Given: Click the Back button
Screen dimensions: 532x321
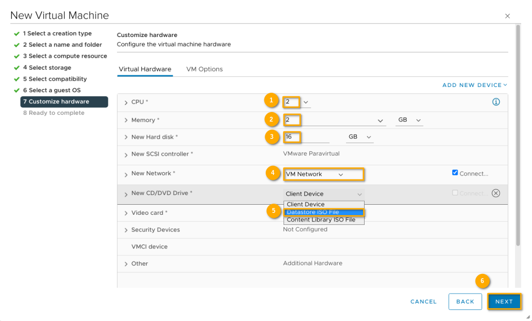Looking at the screenshot, I should (x=465, y=301).
